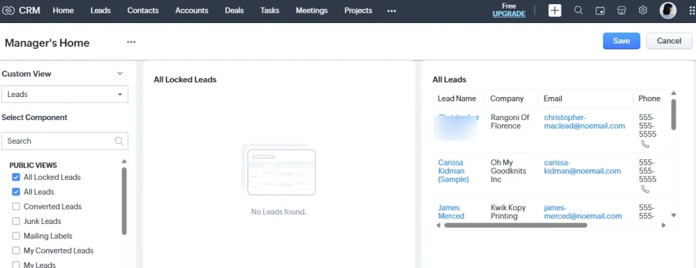Check the Converted Leads checkbox
The height and width of the screenshot is (268, 696).
tap(16, 206)
